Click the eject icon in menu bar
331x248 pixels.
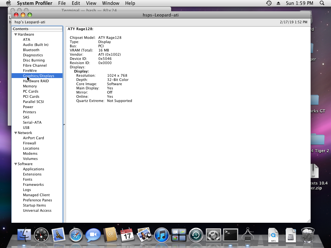[279, 3]
